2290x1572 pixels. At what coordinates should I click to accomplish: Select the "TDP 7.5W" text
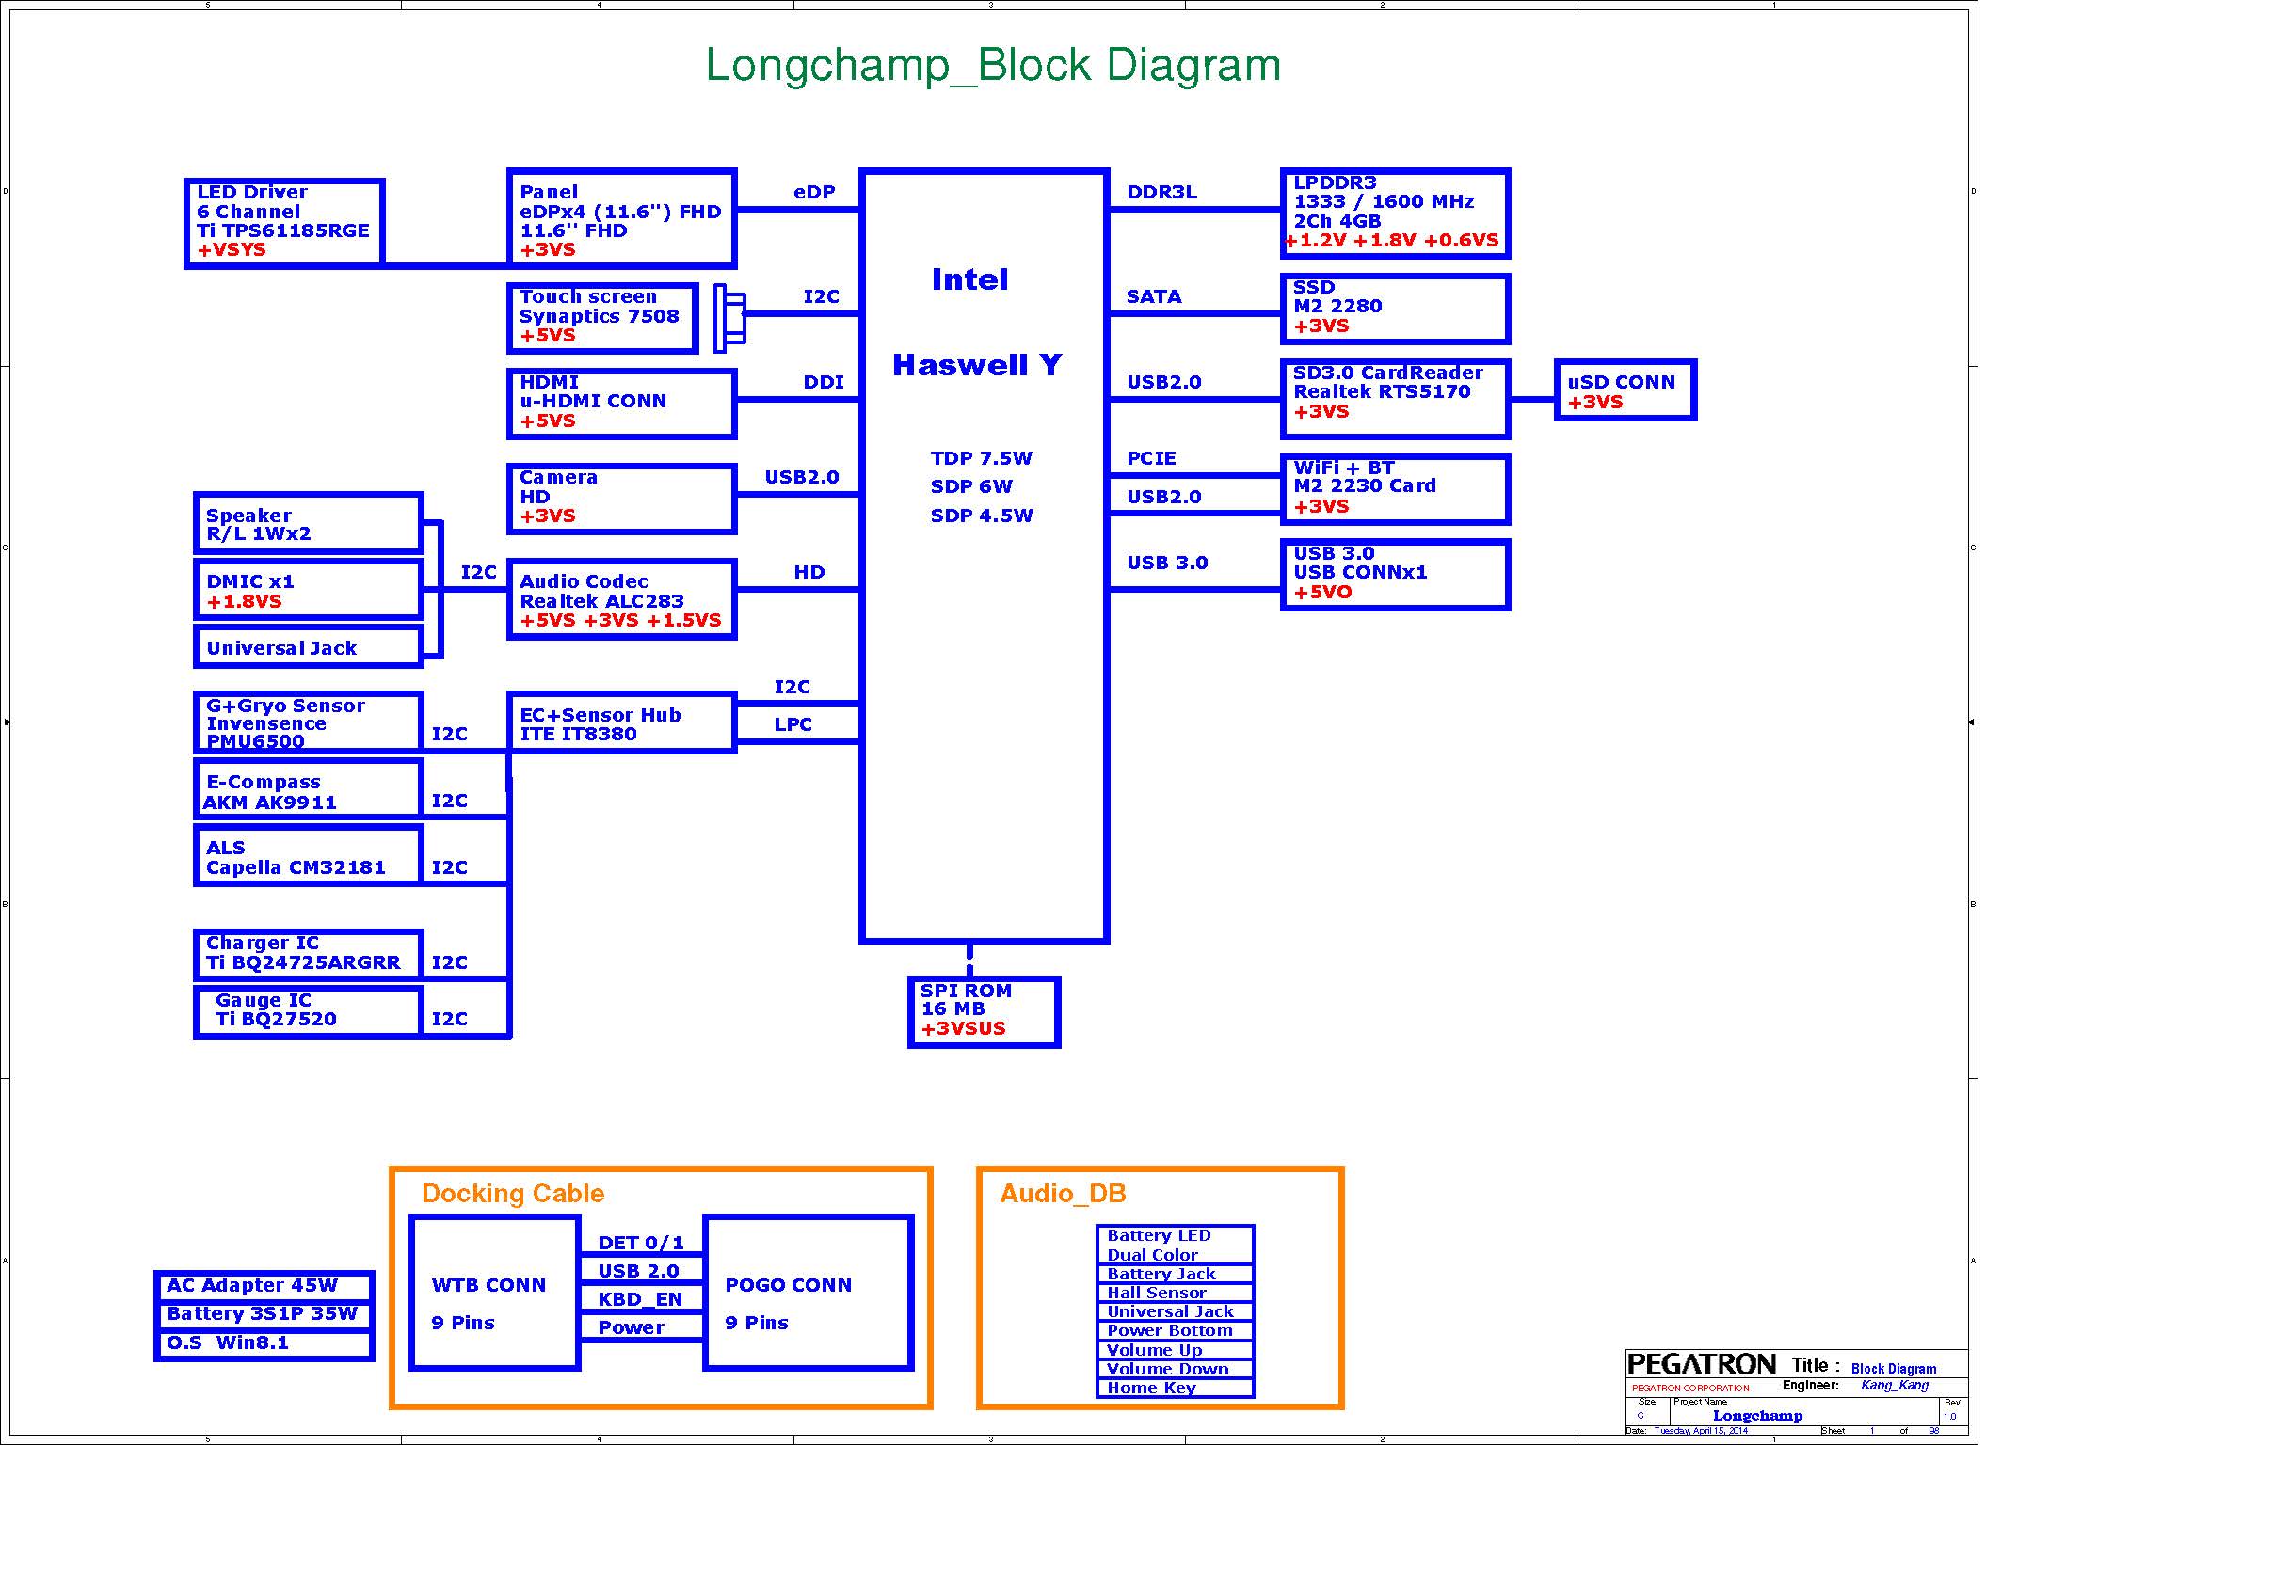(982, 458)
